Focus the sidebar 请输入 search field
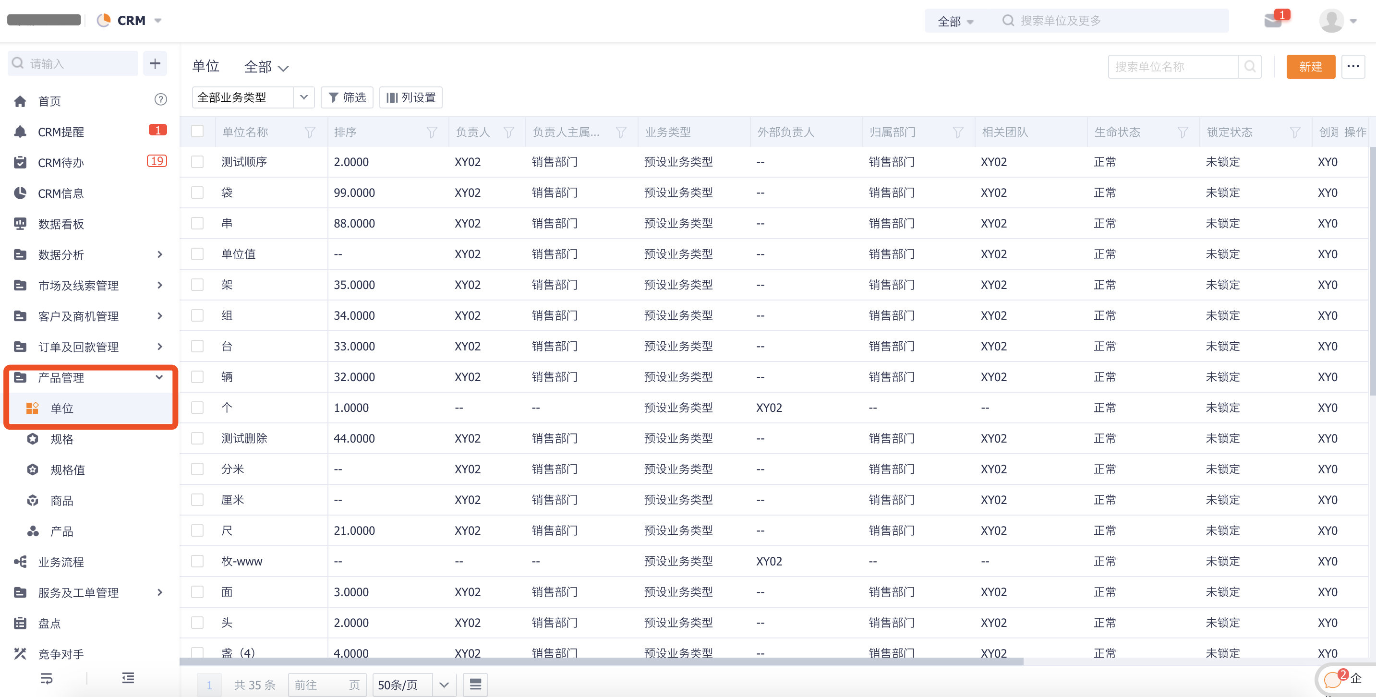The image size is (1376, 697). point(73,63)
